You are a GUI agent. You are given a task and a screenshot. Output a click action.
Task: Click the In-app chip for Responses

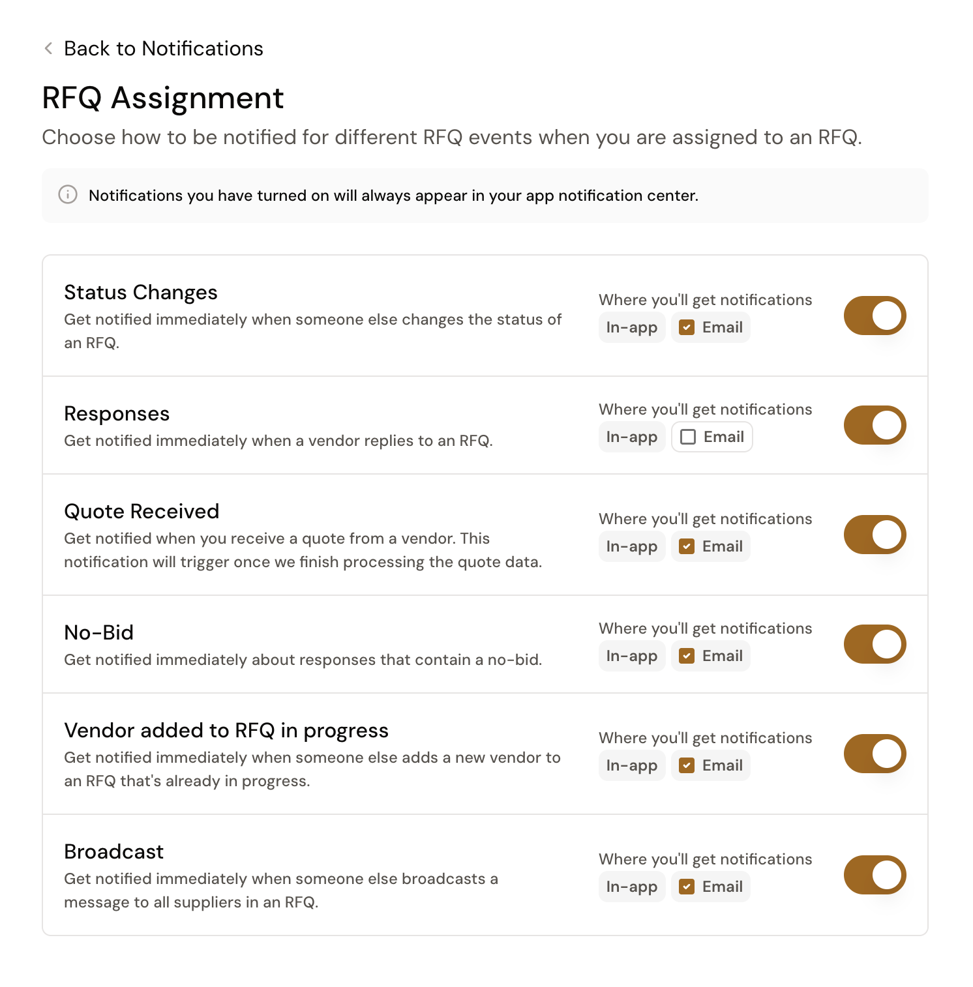pyautogui.click(x=631, y=437)
